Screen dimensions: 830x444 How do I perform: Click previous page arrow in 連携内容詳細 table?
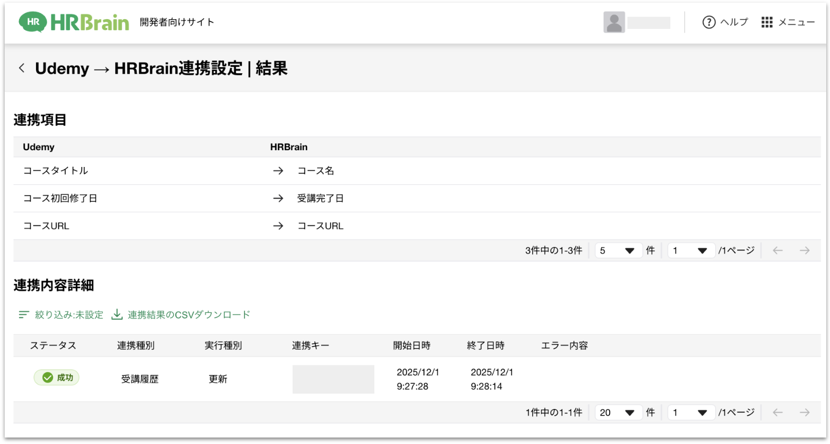tap(777, 412)
